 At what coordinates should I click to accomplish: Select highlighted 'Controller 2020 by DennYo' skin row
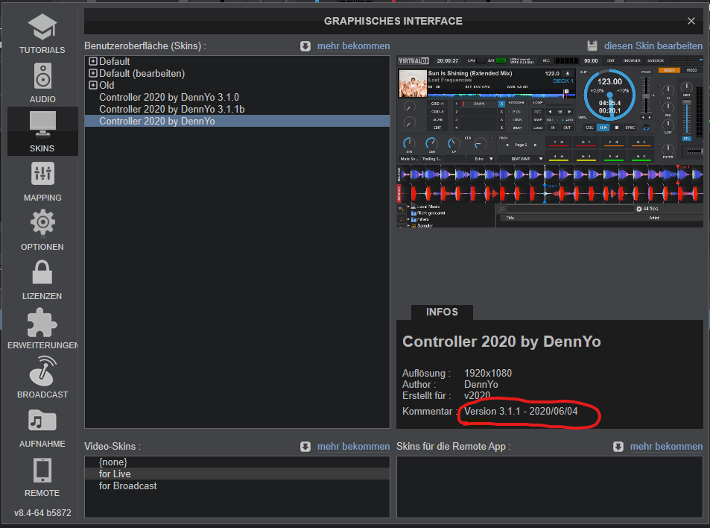click(237, 121)
